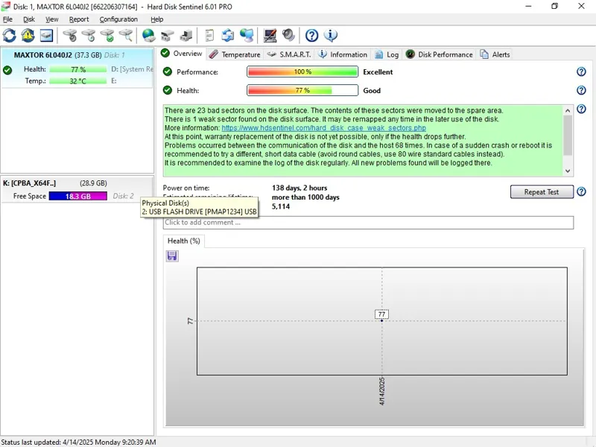This screenshot has width=596, height=447.
Task: Click the blue refresh arrows toolbar icon
Action: point(10,35)
